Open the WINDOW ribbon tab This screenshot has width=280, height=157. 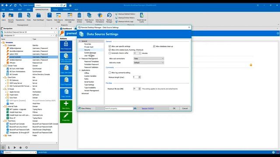(x=66, y=10)
